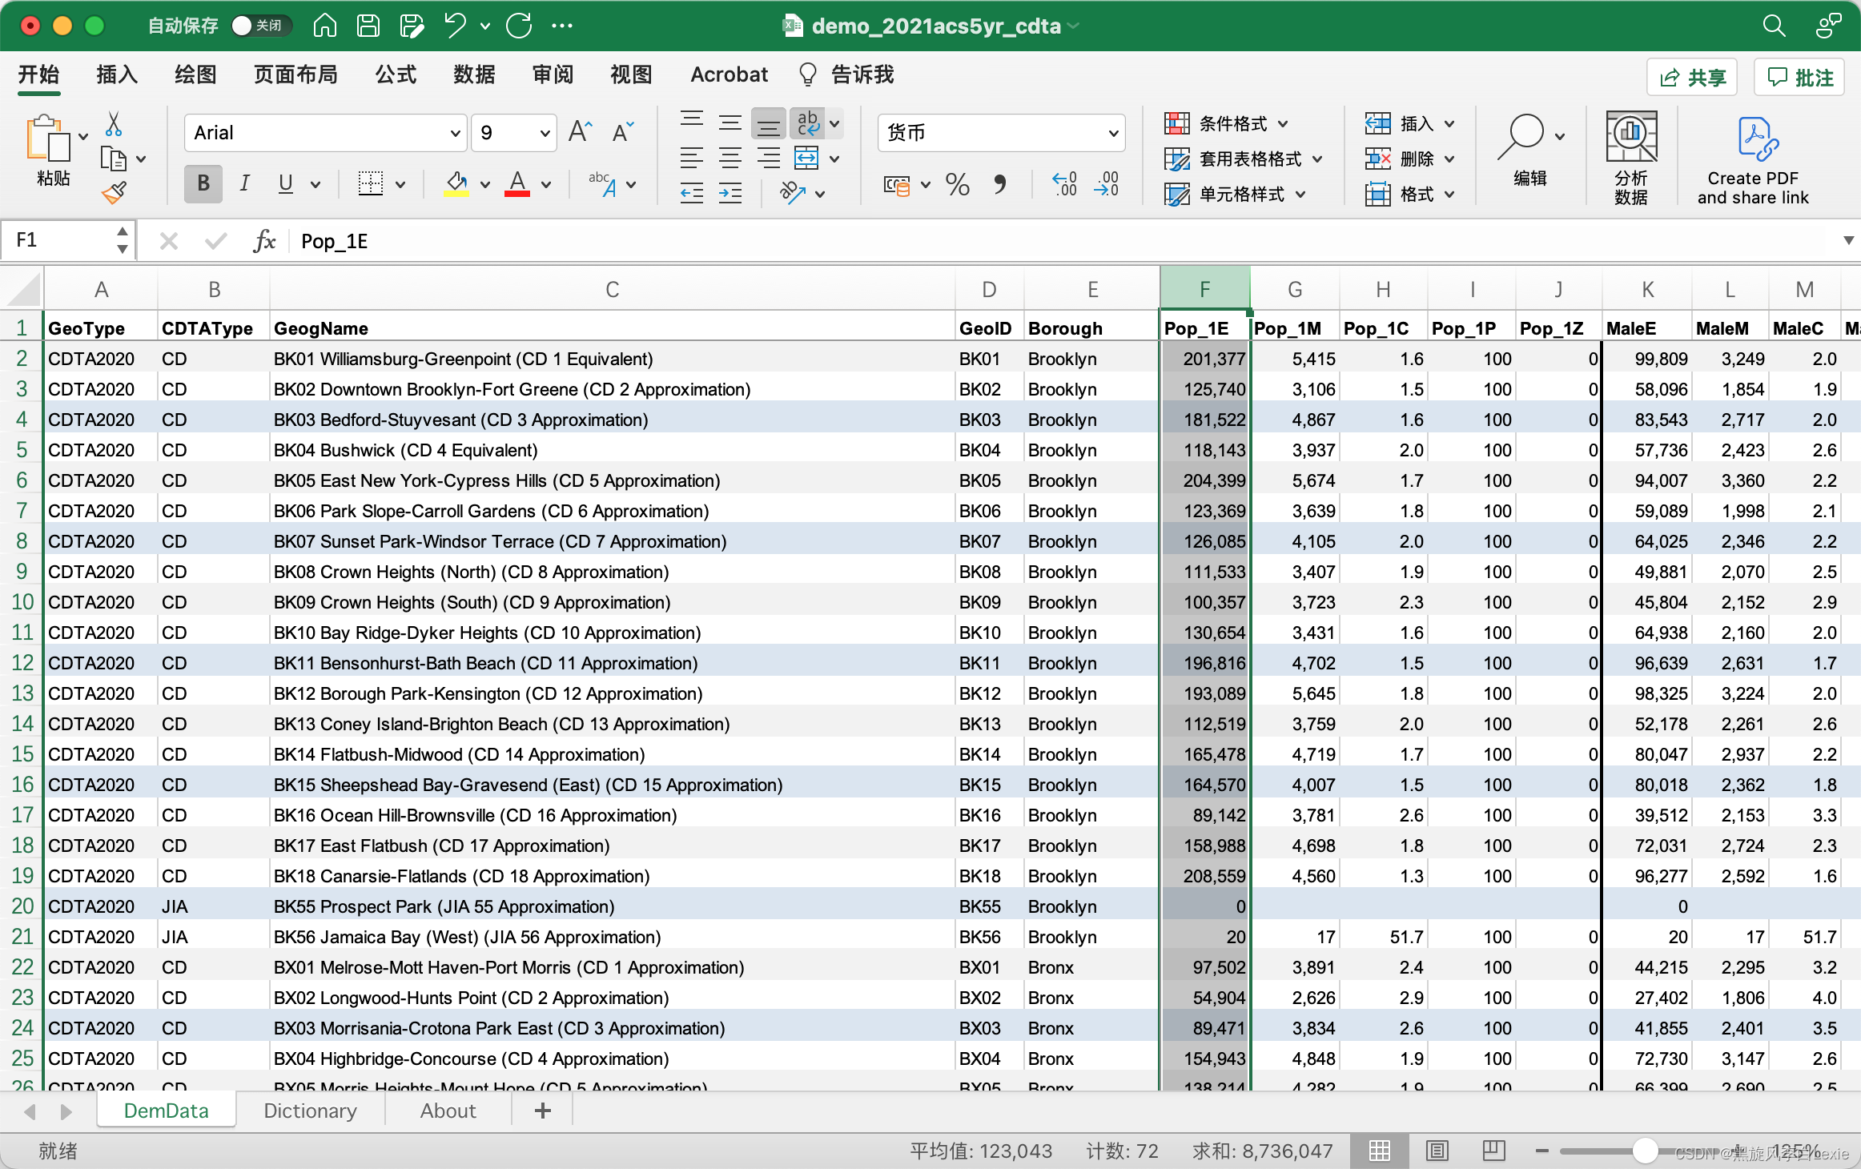This screenshot has height=1169, width=1861.
Task: Switch to page layout view
Action: (x=1437, y=1151)
